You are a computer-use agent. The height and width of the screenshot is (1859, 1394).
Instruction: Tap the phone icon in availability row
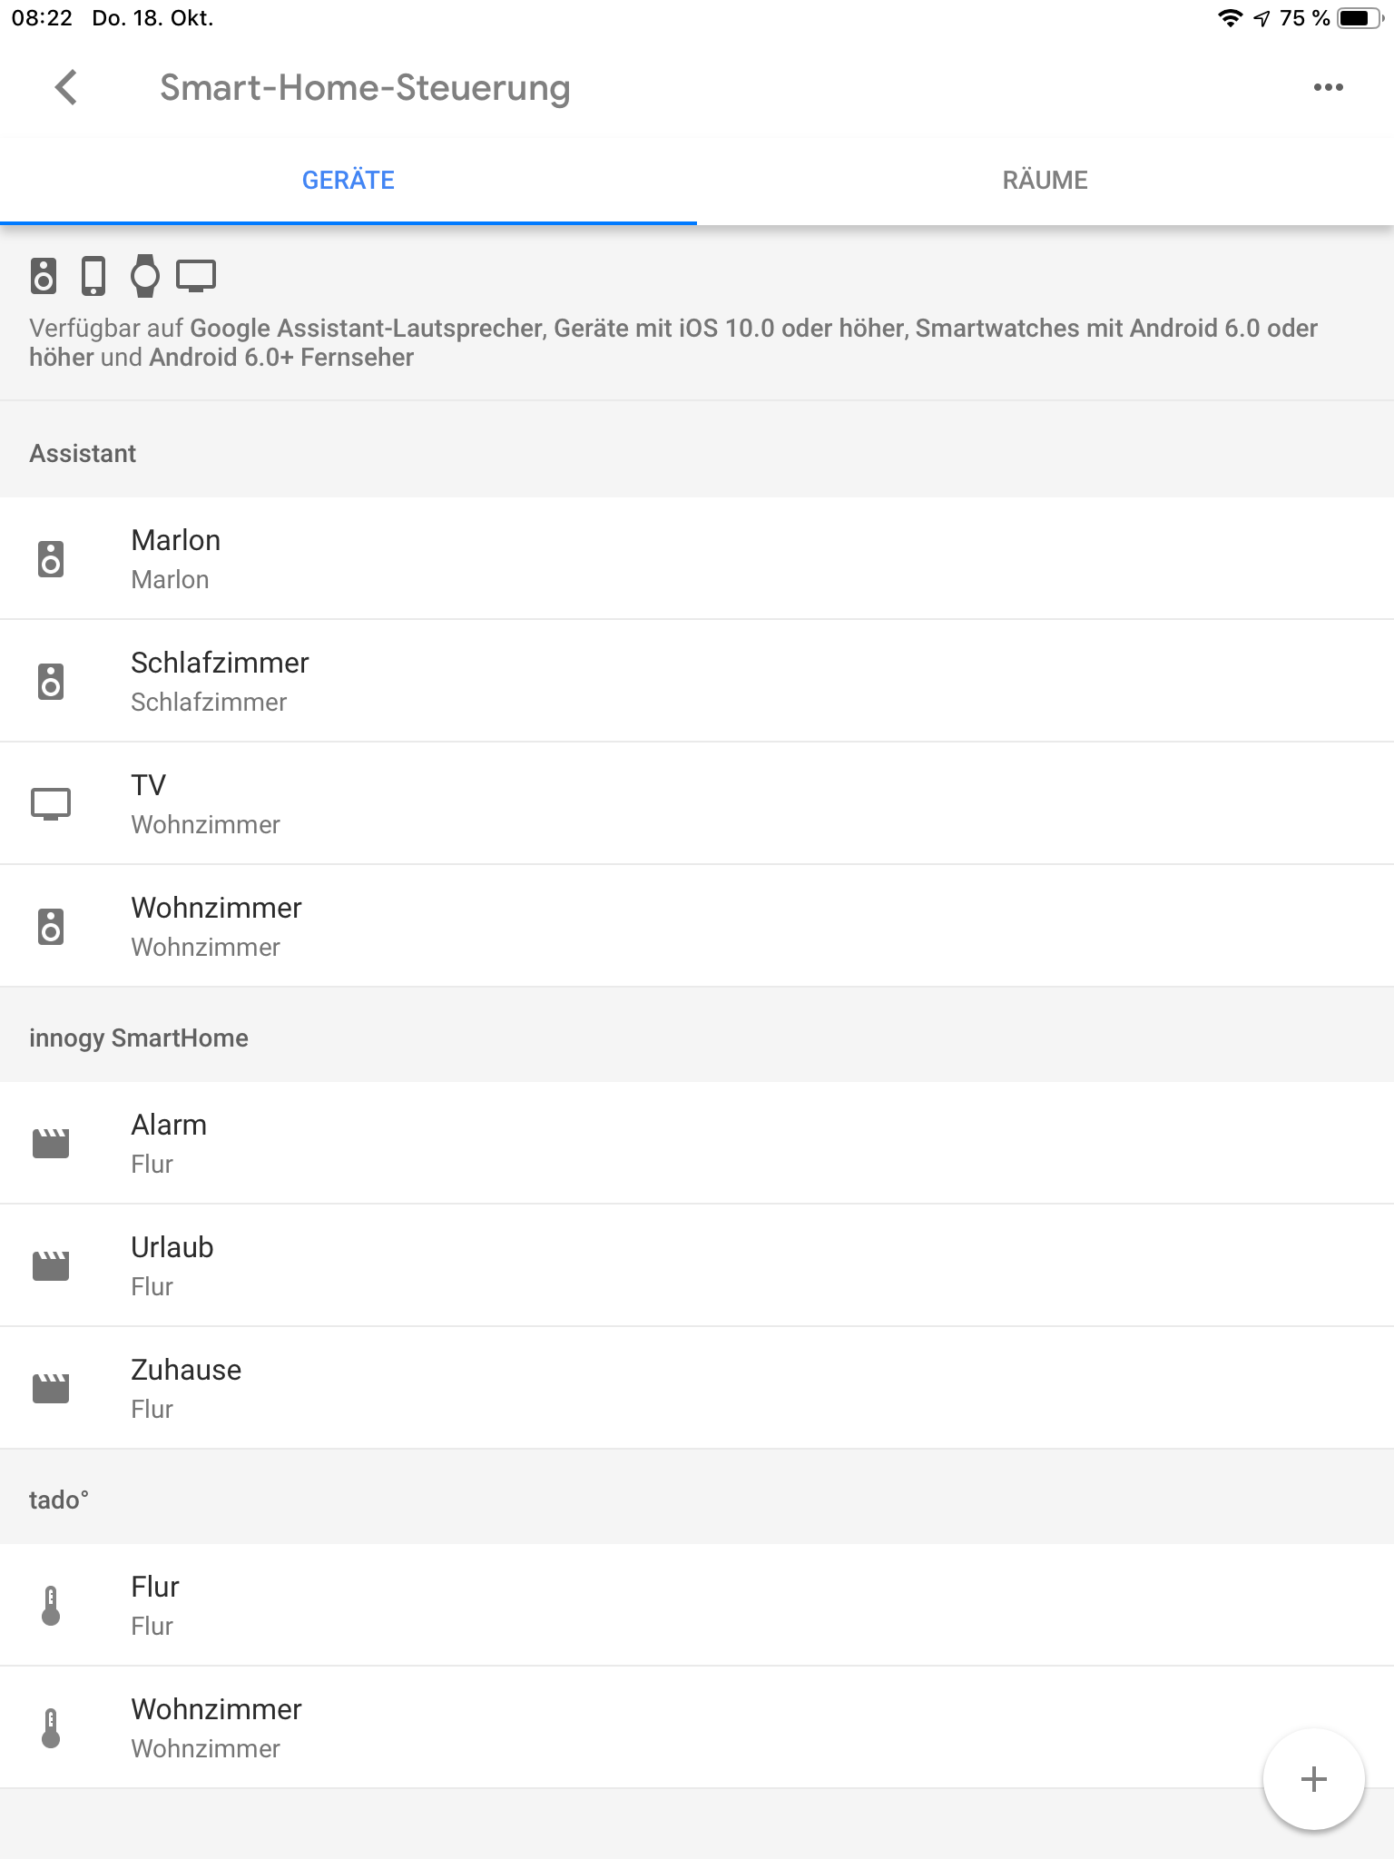(x=93, y=276)
